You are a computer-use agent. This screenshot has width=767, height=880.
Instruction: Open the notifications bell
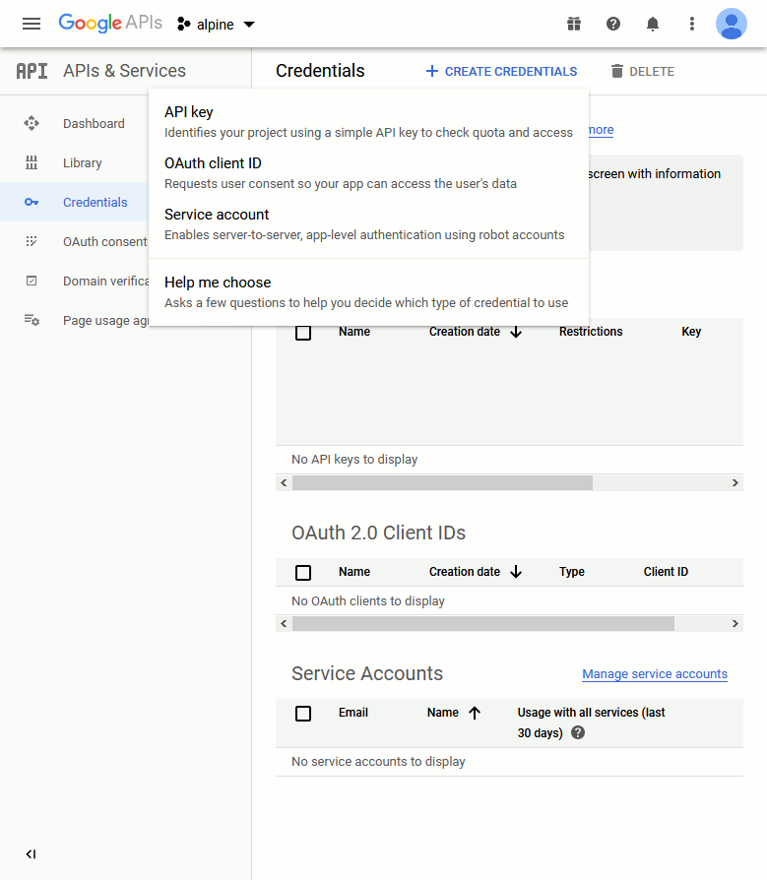(x=653, y=24)
